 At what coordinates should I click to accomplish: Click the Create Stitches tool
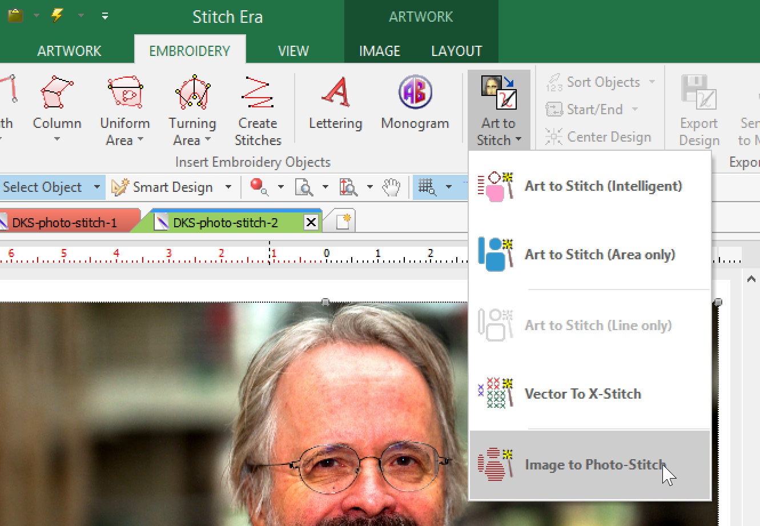258,93
